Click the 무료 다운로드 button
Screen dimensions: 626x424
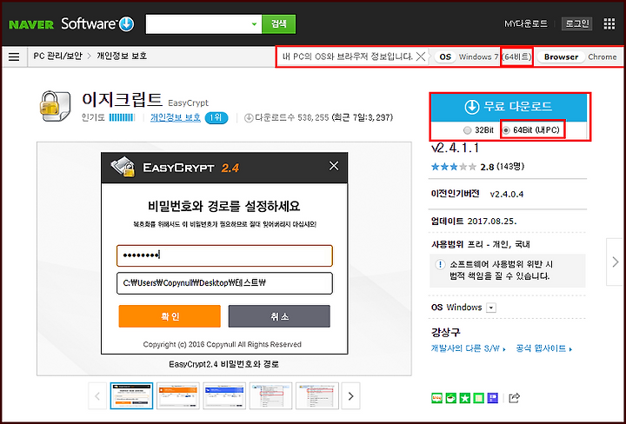[508, 107]
